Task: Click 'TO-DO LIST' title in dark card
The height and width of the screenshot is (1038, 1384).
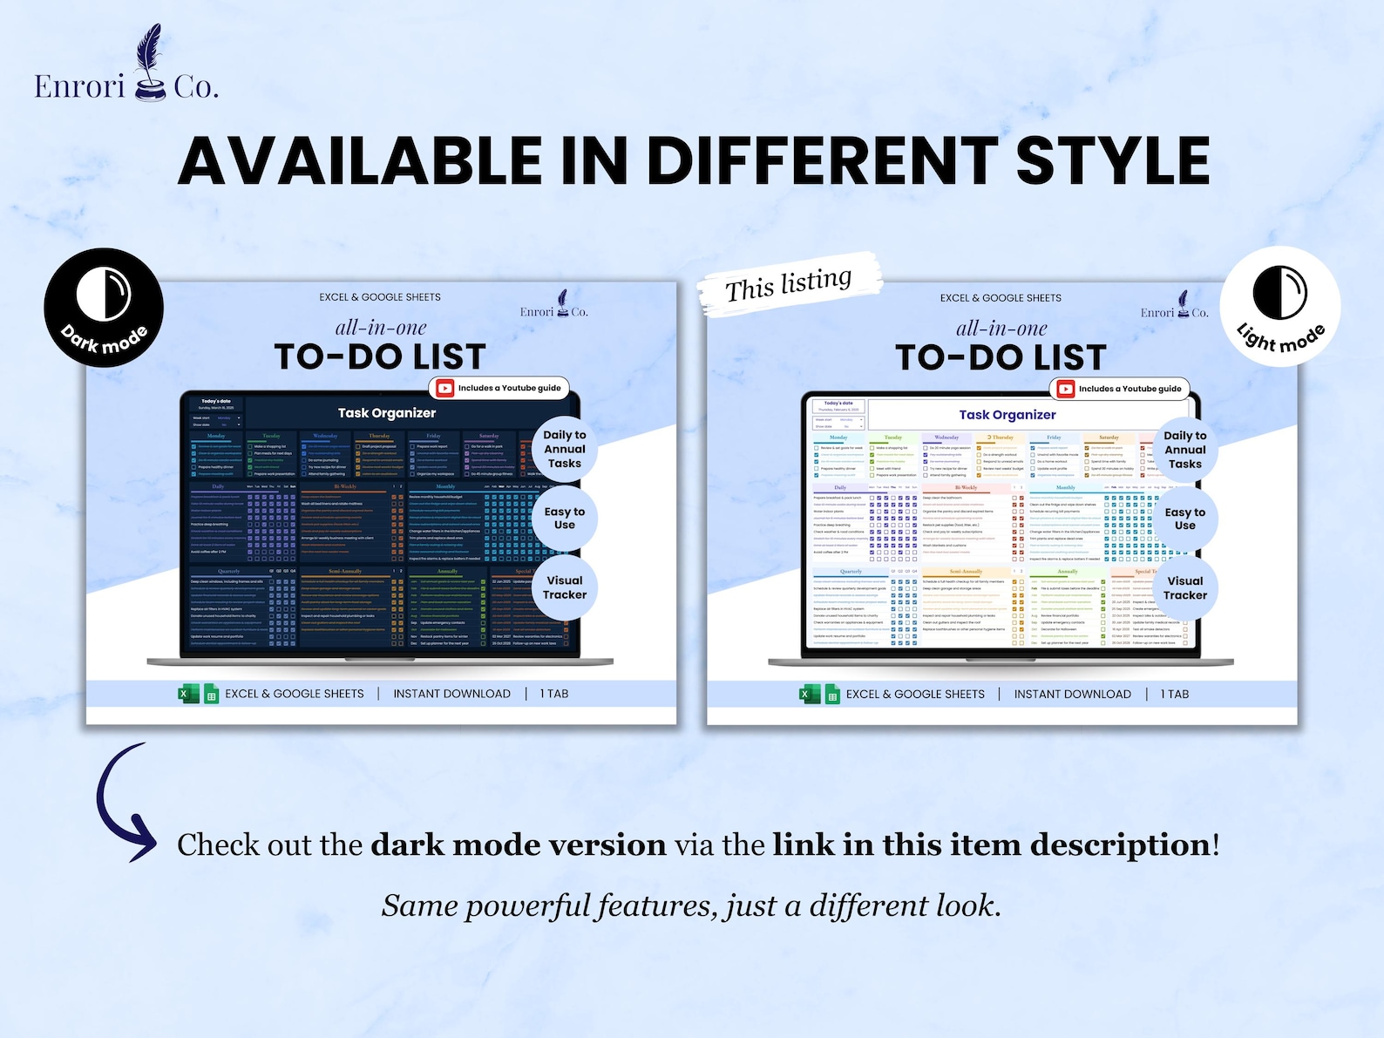Action: click(380, 357)
